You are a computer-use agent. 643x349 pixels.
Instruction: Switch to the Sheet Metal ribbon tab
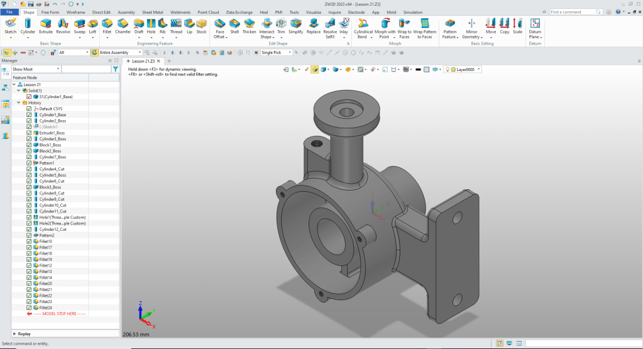pyautogui.click(x=151, y=12)
